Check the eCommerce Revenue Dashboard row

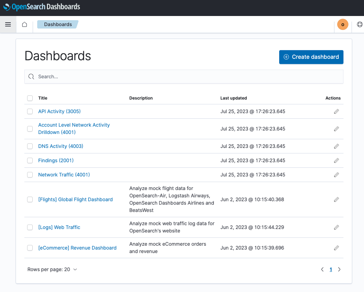pos(30,248)
